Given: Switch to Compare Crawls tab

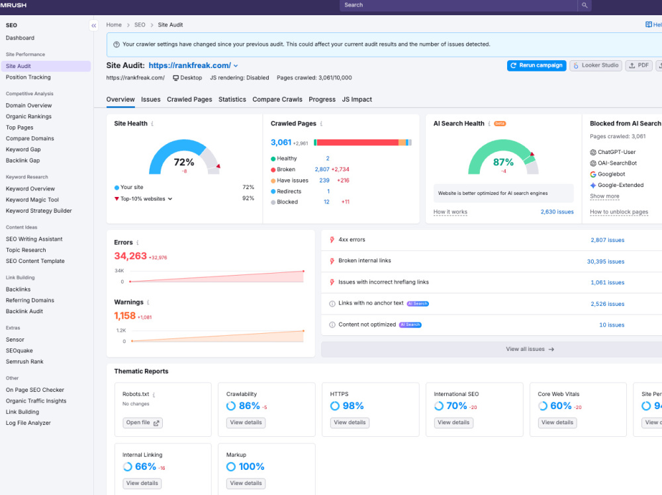Looking at the screenshot, I should (277, 100).
